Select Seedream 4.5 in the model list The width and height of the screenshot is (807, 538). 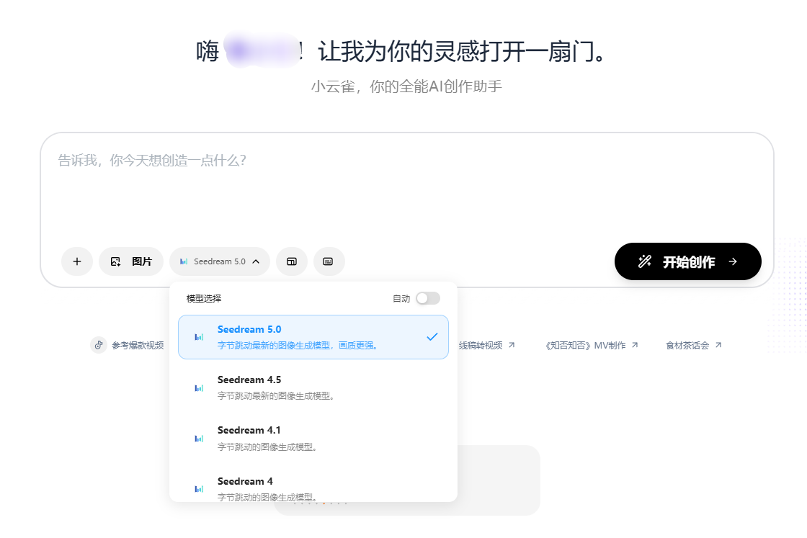(x=313, y=387)
